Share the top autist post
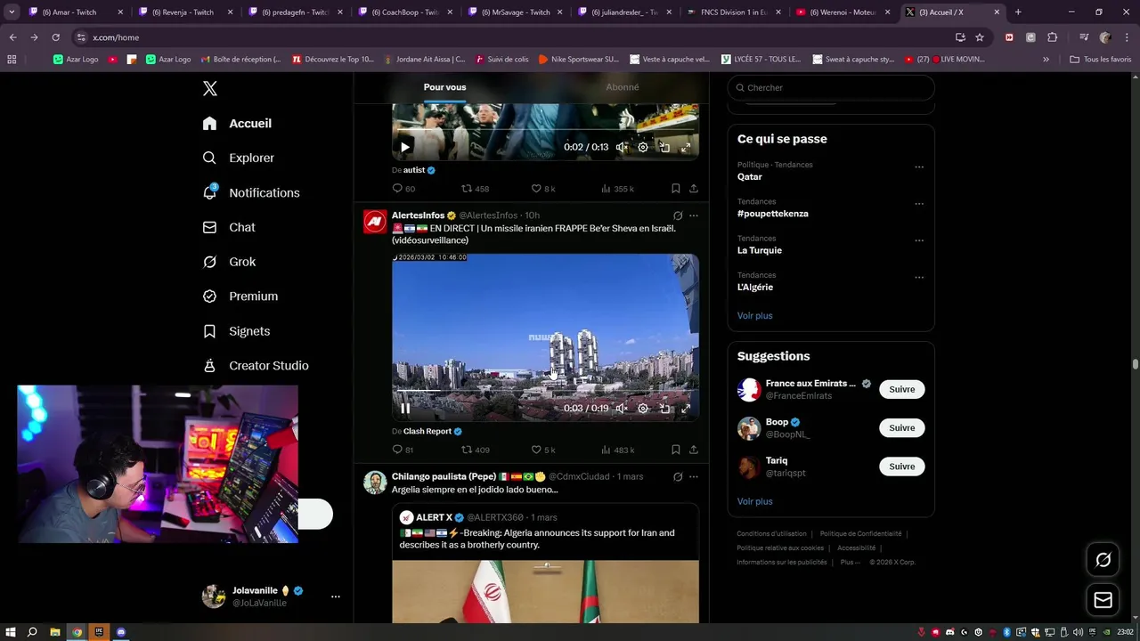1140x641 pixels. click(x=694, y=189)
